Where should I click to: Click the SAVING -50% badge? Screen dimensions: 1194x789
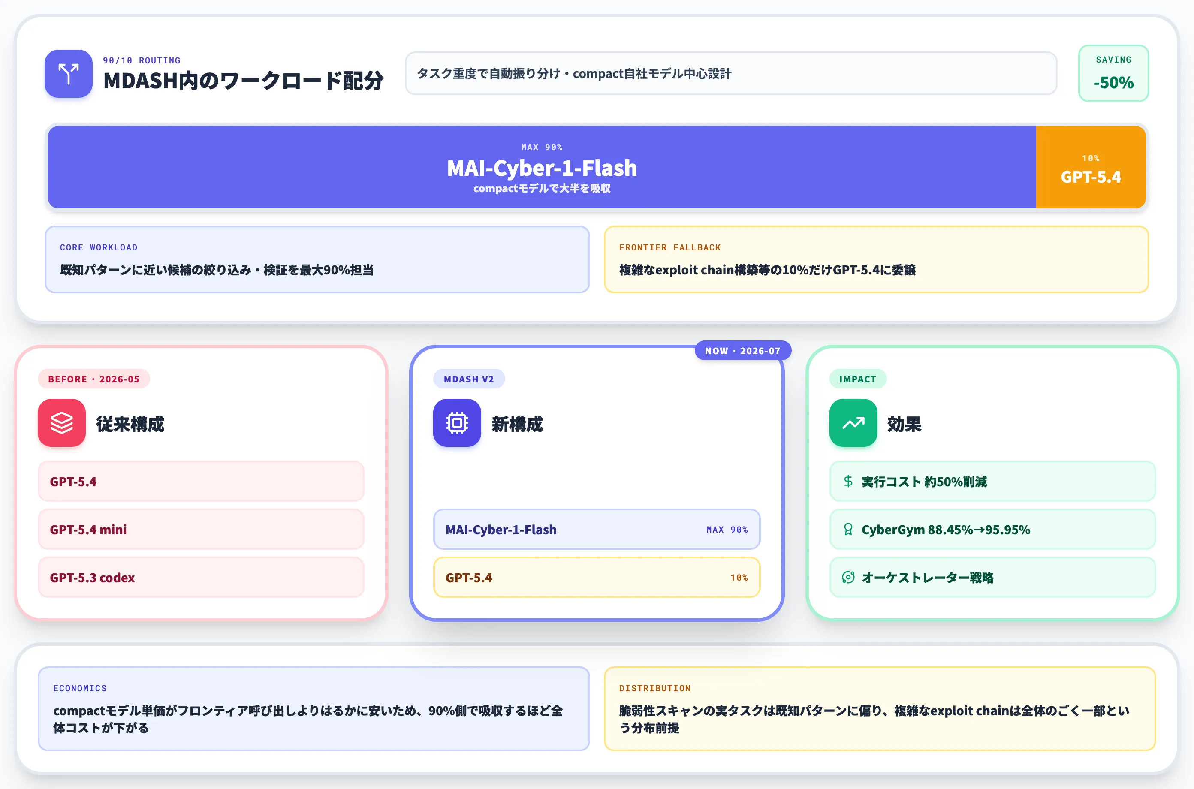point(1113,73)
